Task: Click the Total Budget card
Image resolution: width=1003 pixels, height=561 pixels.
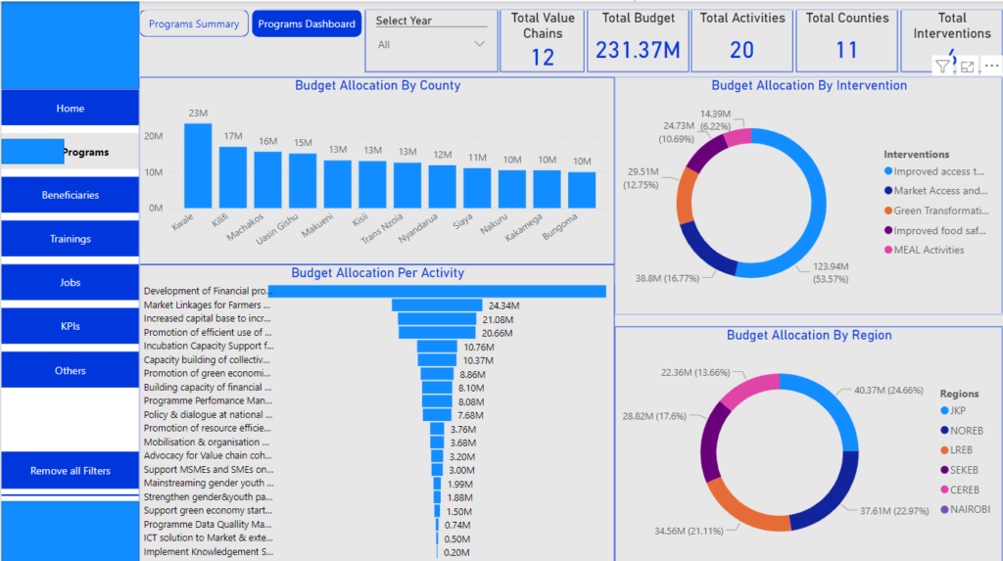Action: pyautogui.click(x=638, y=40)
